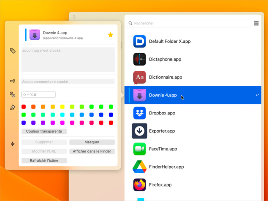Click the FaceTime app icon
268x201 pixels.
pos(139,149)
